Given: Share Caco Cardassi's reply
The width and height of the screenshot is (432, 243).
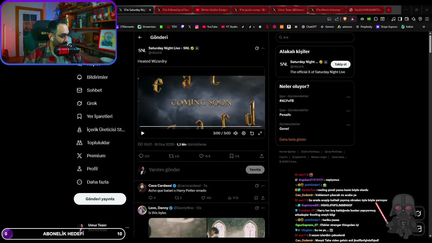Looking at the screenshot, I should (x=263, y=198).
